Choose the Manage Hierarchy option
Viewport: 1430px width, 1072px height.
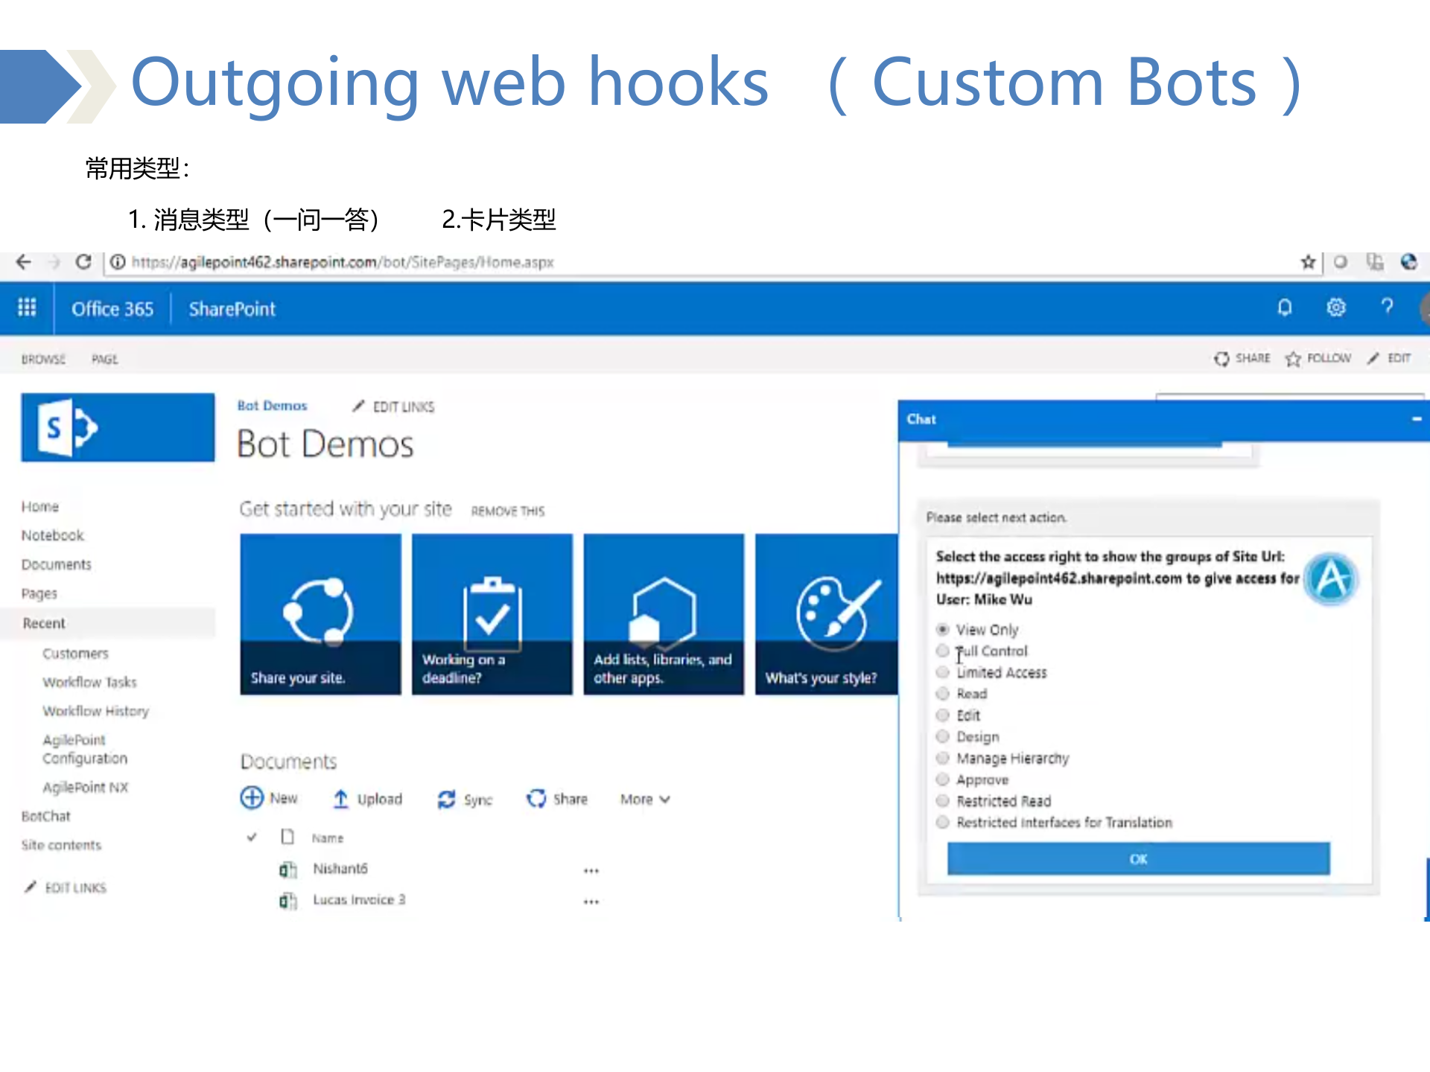[942, 758]
